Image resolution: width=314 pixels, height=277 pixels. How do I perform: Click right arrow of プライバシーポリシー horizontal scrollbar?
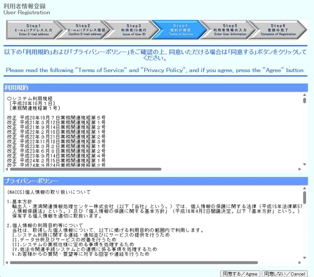[300, 263]
